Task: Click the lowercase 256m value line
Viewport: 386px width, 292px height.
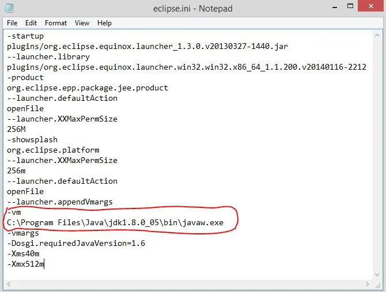Action: (x=16, y=170)
